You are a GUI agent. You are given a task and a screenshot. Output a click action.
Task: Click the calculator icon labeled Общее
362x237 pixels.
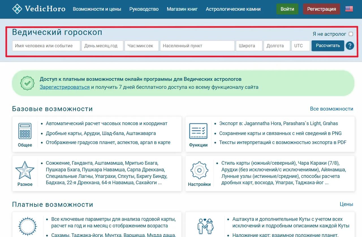pyautogui.click(x=25, y=131)
